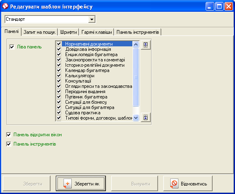The height and width of the screenshot is (194, 235).
Task: Select Ситуації для бізнесу row text
Action: click(x=86, y=102)
